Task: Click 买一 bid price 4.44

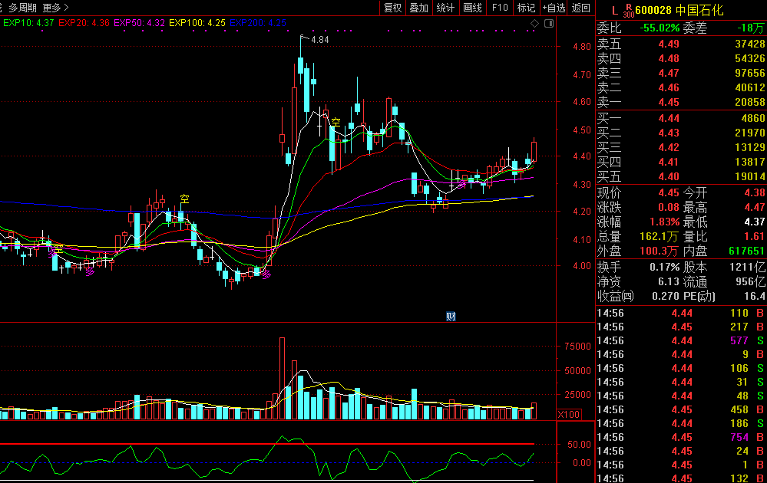Action: pyautogui.click(x=669, y=118)
